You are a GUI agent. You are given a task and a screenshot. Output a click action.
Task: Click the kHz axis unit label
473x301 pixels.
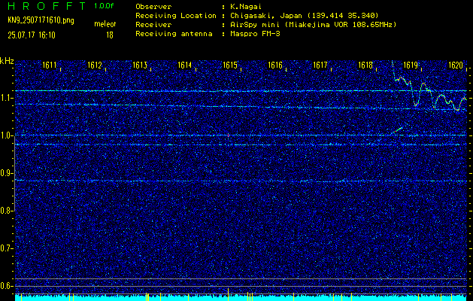pyautogui.click(x=7, y=61)
